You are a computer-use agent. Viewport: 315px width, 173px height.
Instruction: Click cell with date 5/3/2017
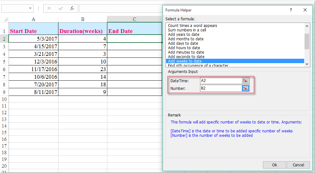[x=34, y=39]
